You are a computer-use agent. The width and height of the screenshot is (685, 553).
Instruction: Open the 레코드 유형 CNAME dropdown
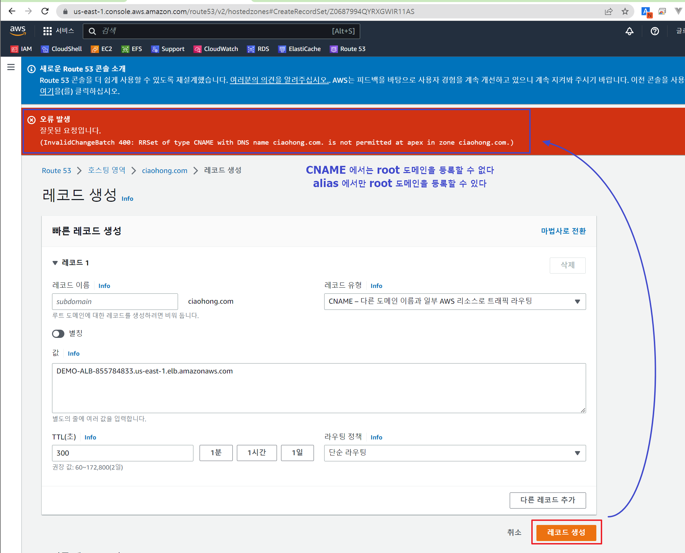[455, 301]
